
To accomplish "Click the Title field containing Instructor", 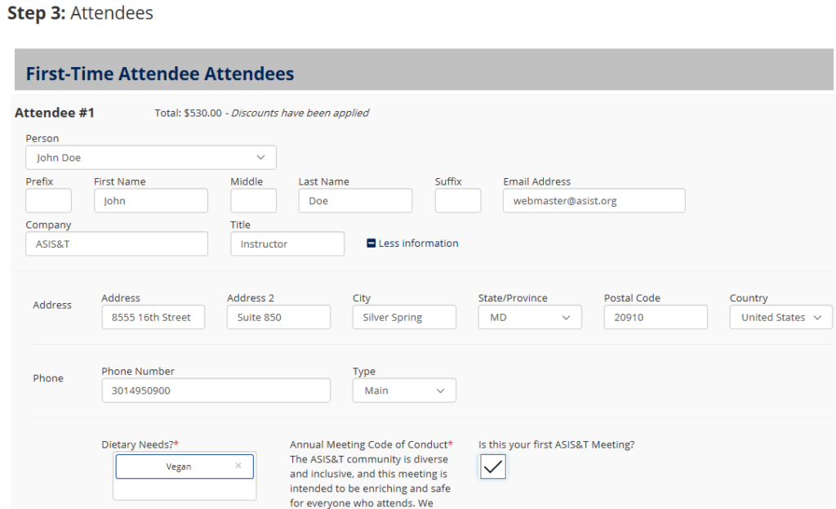I will click(287, 243).
